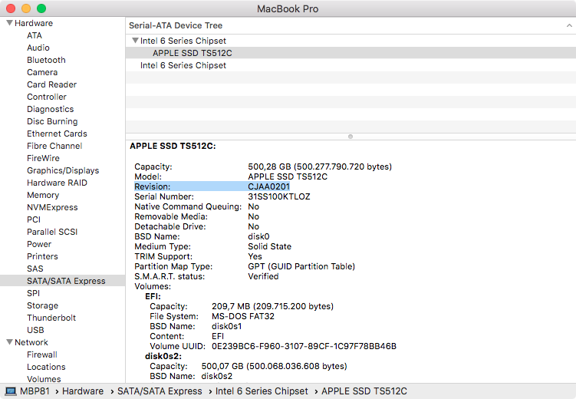Click the pane divider handle dot
Screen dimensions: 576x399
(351, 137)
